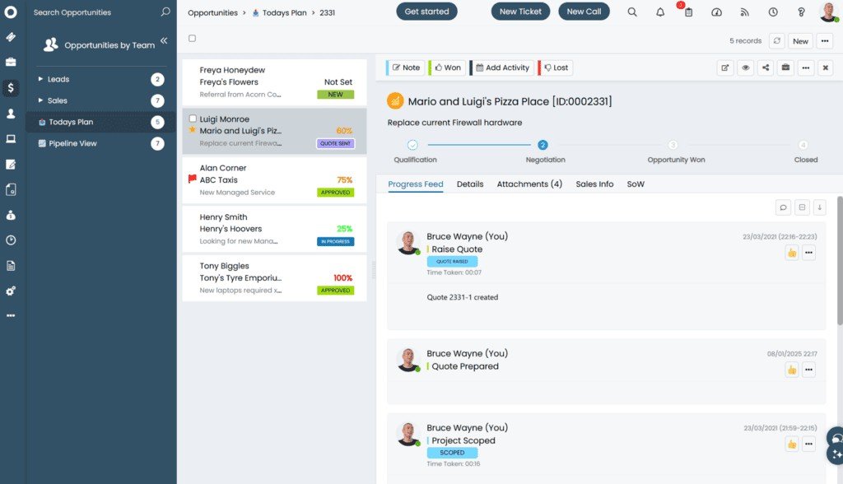Viewport: 843px width, 484px height.
Task: Click Qualification stage marker
Action: point(412,145)
